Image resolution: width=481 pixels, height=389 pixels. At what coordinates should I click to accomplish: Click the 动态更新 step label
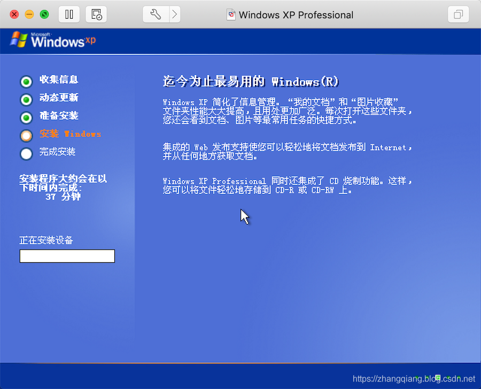[59, 98]
